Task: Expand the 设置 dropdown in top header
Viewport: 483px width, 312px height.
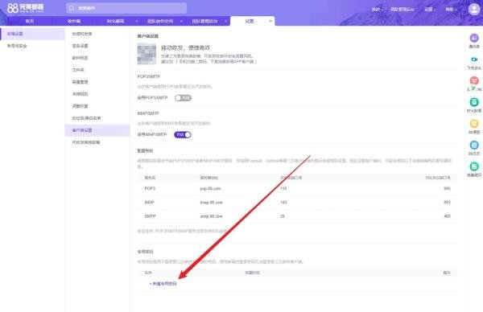Action: tap(429, 10)
